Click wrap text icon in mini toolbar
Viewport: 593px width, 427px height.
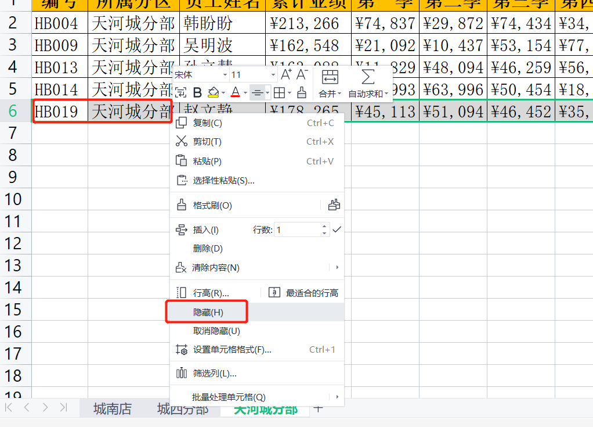181,92
